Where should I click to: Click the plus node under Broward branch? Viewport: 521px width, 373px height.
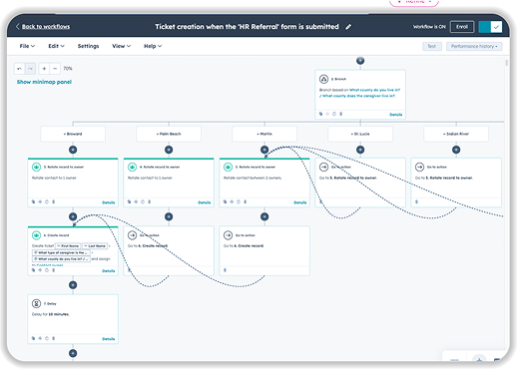(73, 150)
